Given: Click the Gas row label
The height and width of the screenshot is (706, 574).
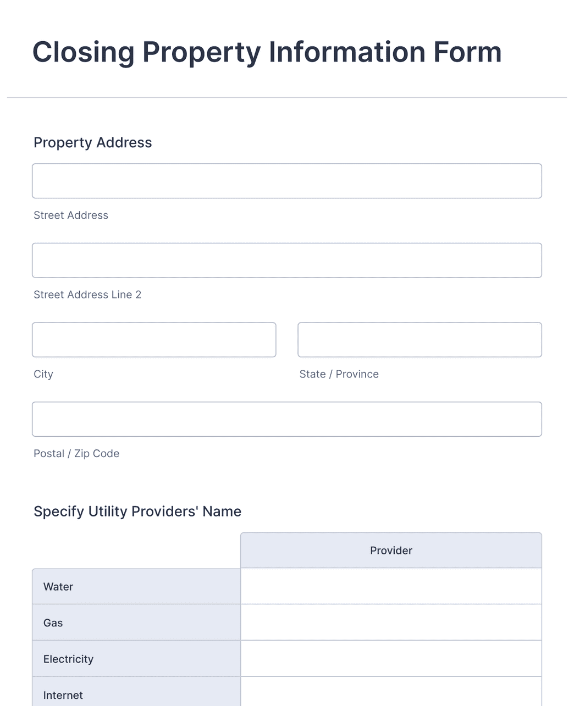Looking at the screenshot, I should tap(53, 622).
